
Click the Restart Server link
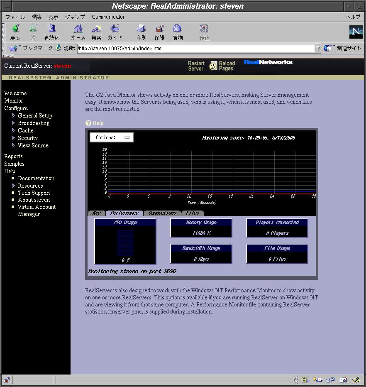tap(196, 66)
